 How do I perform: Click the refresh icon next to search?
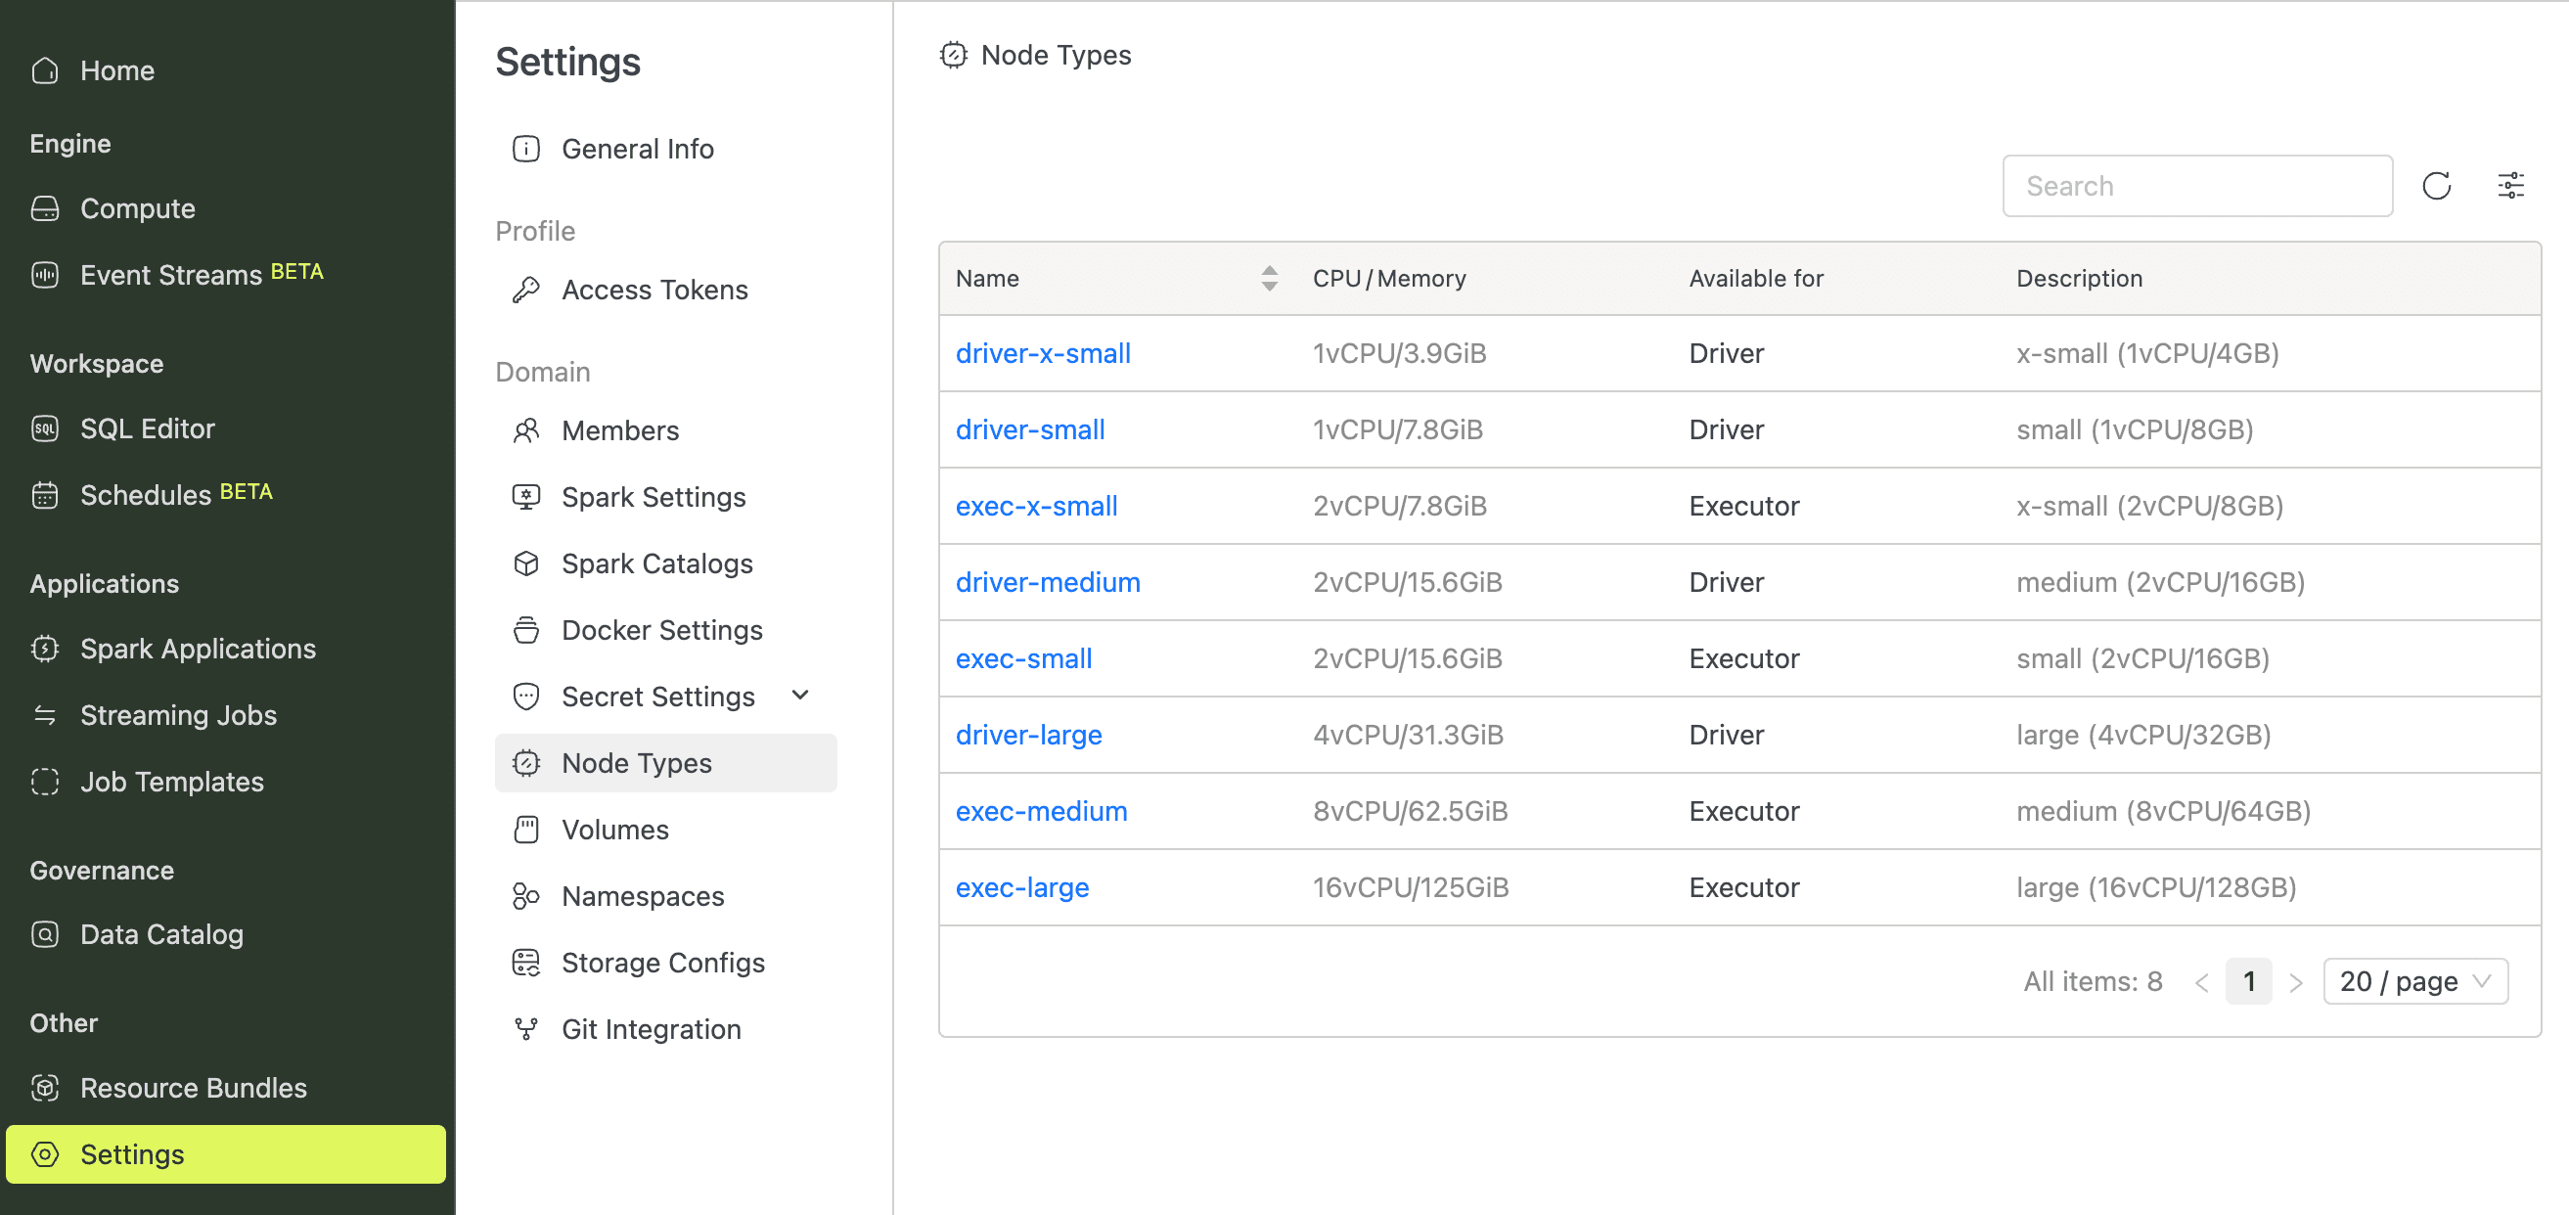tap(2436, 186)
